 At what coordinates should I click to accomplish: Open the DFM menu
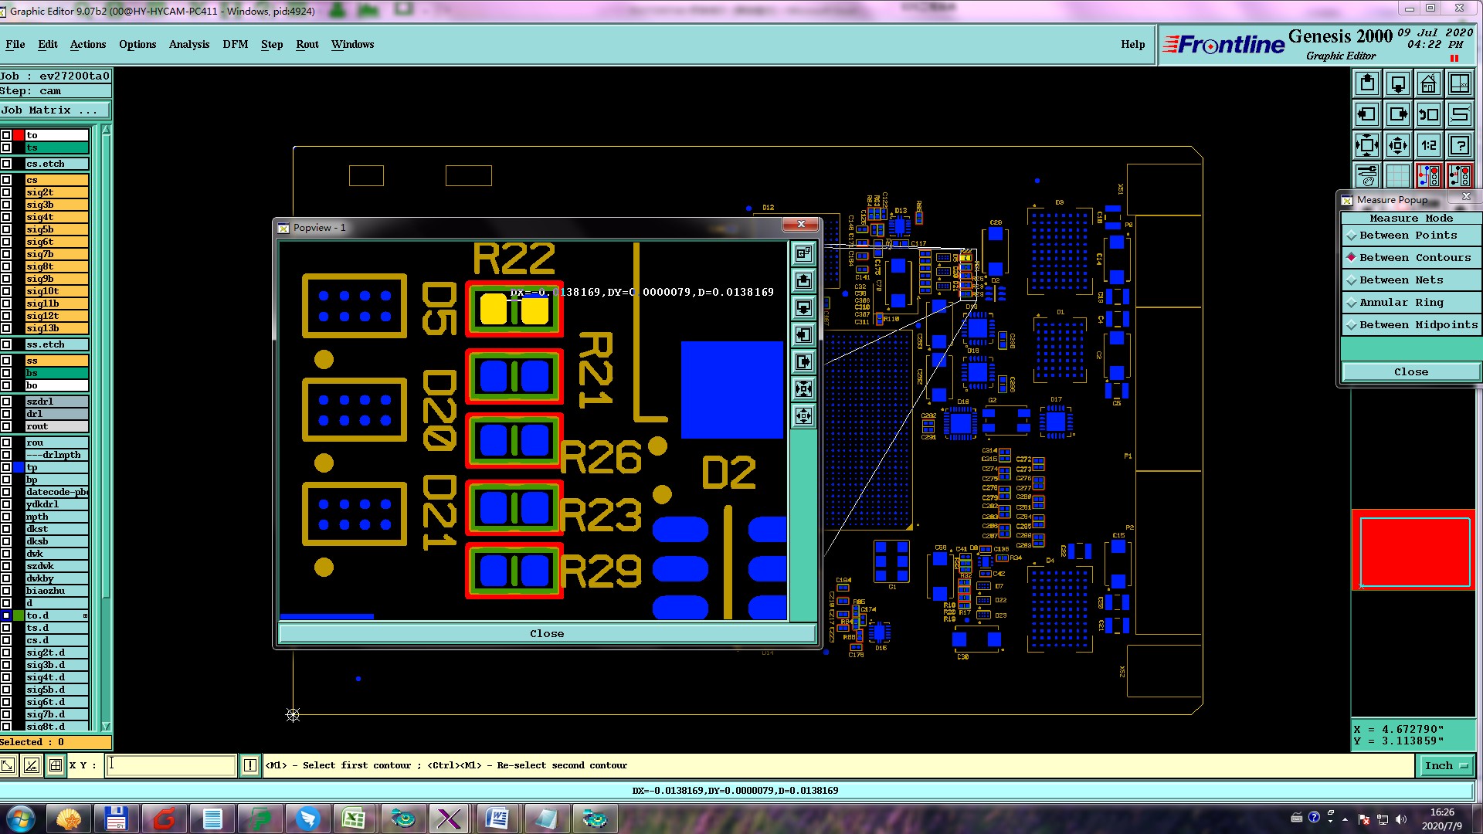[235, 44]
